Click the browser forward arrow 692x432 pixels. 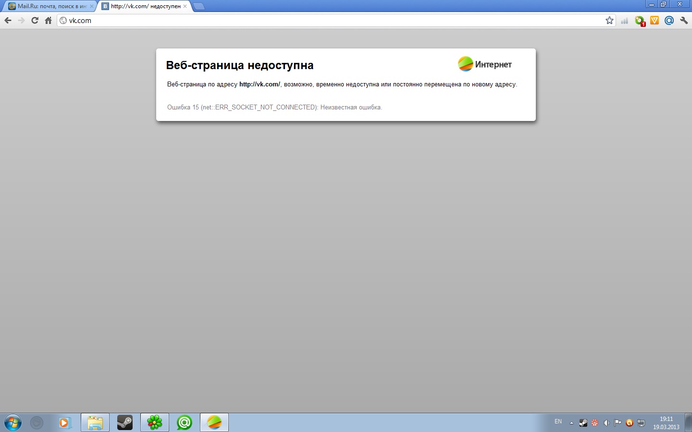21,20
